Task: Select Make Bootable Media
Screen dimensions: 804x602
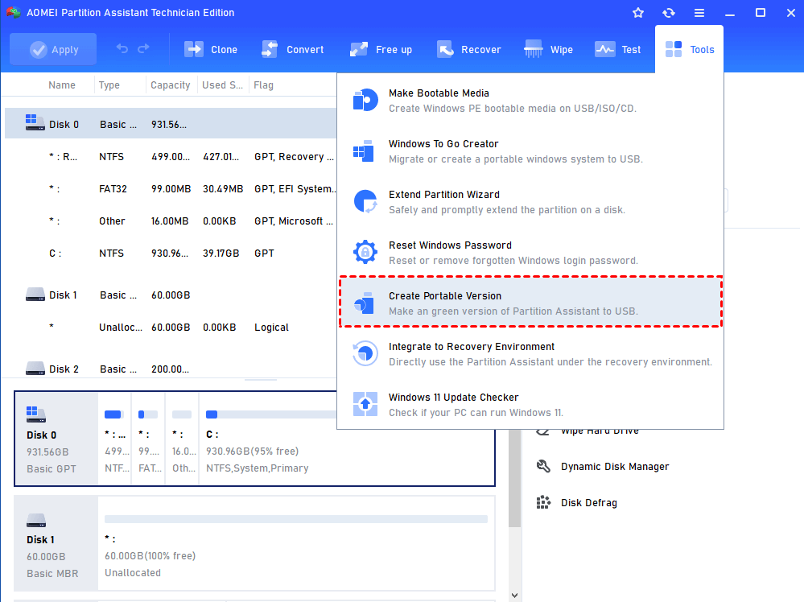Action: (x=530, y=101)
